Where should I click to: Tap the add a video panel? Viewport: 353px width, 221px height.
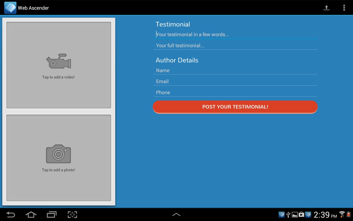pyautogui.click(x=59, y=65)
